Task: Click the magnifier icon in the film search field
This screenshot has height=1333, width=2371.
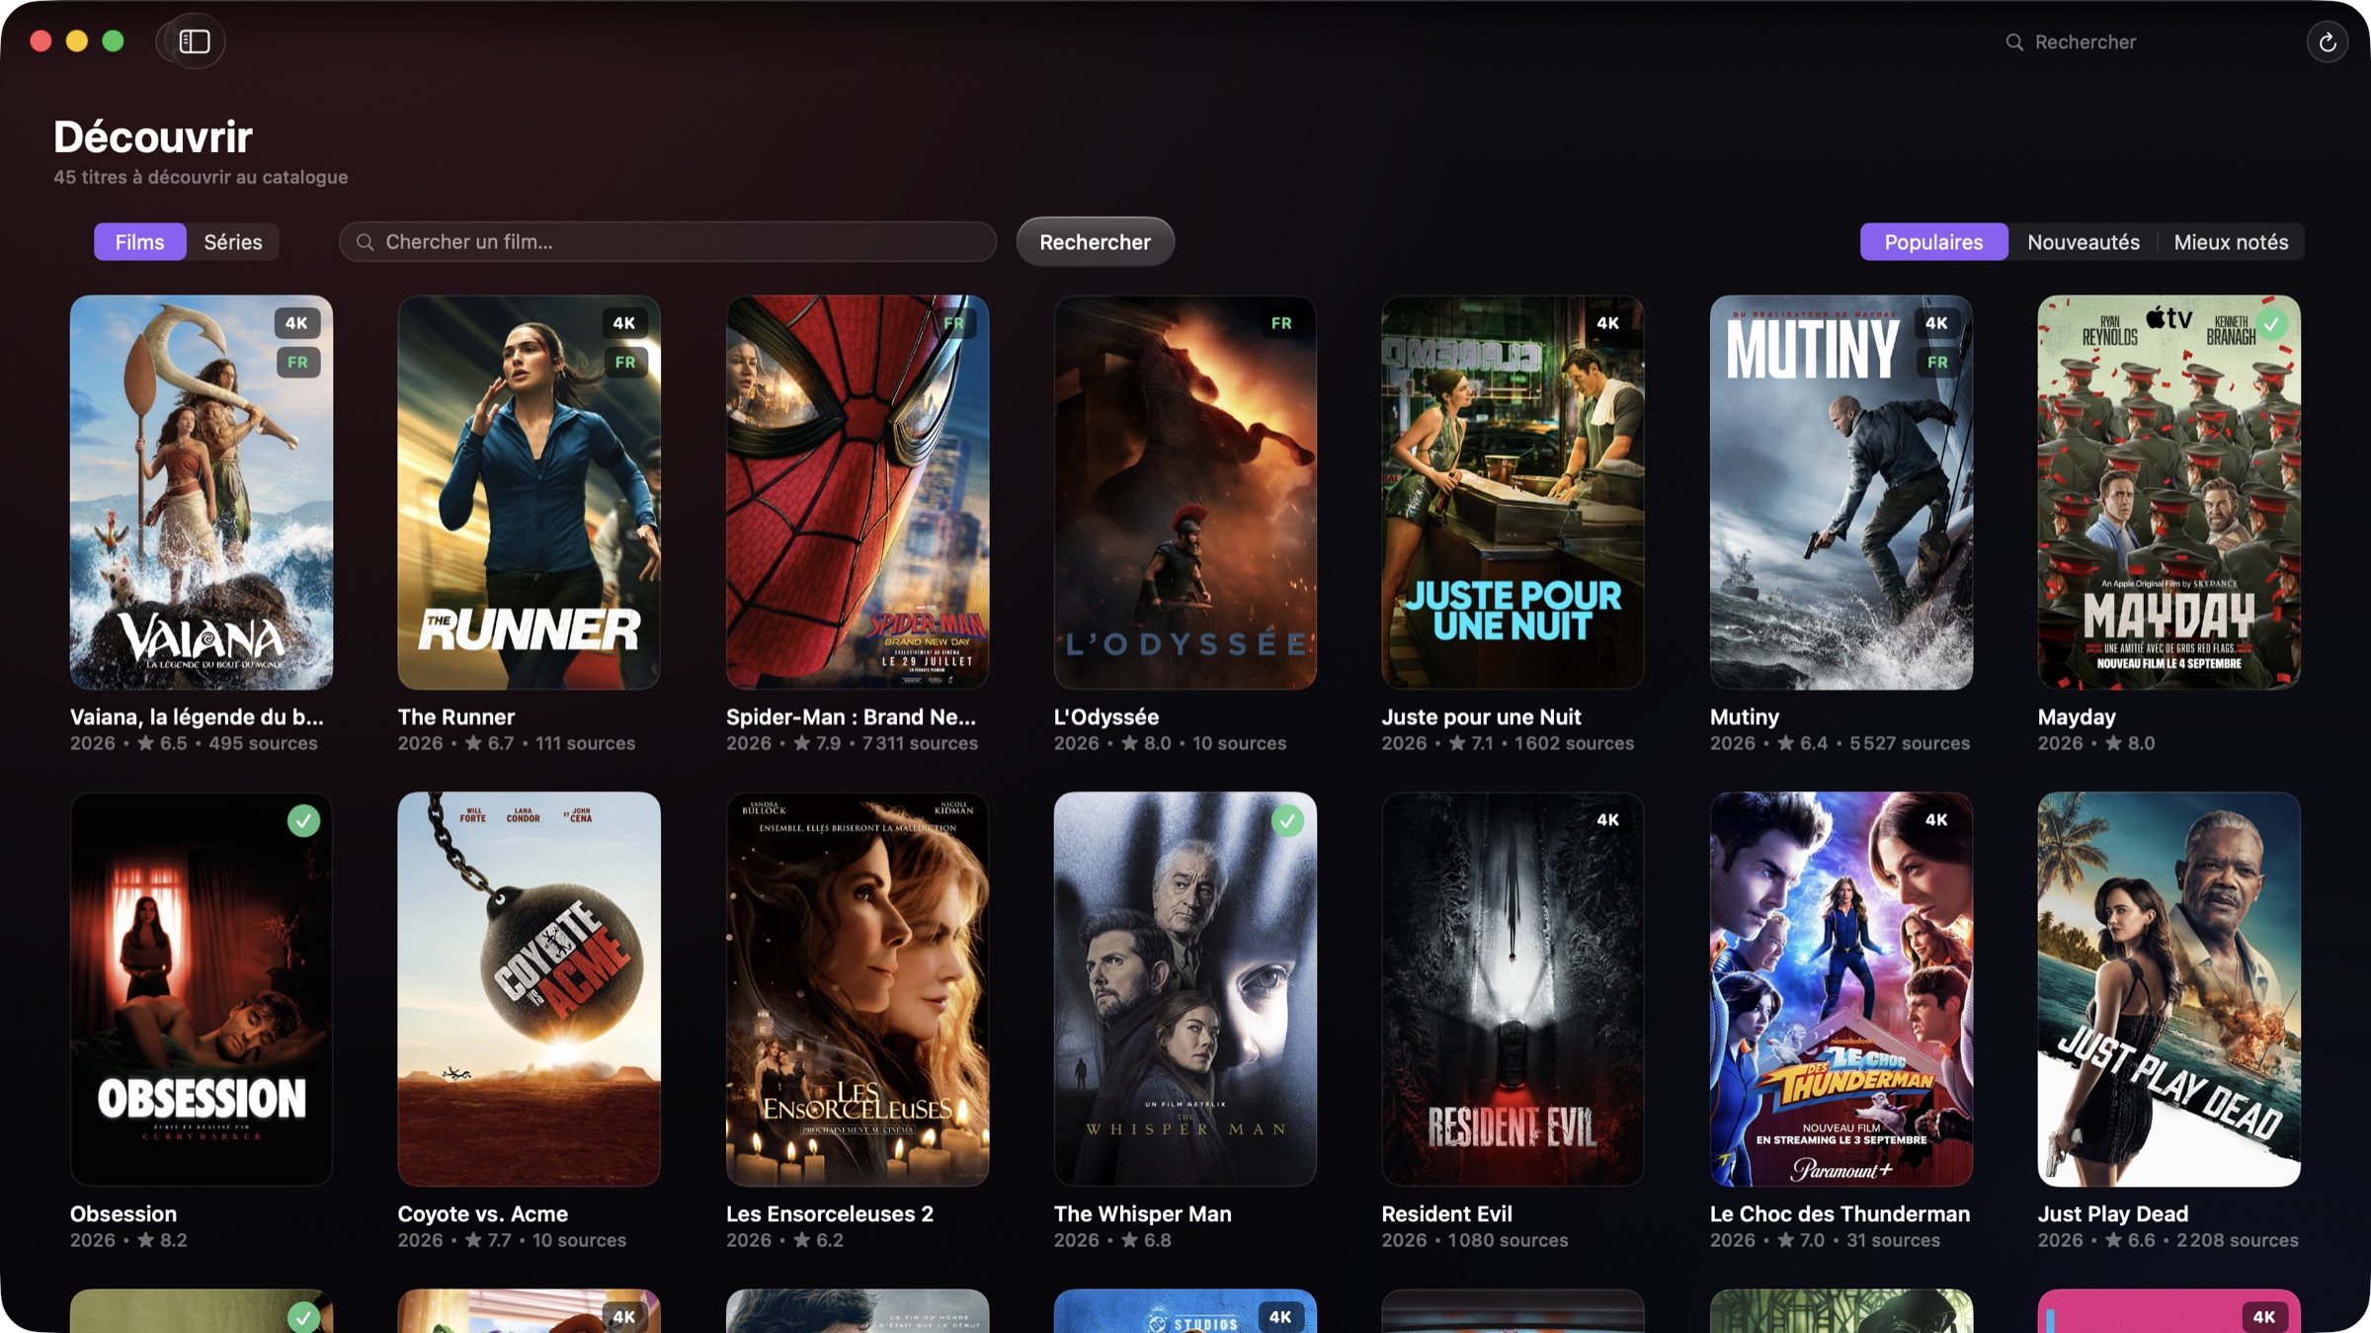Action: [365, 242]
